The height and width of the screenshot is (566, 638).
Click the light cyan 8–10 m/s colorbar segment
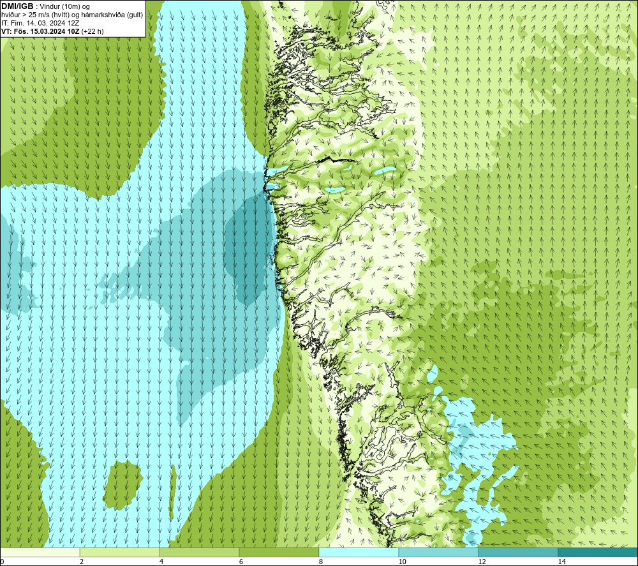click(359, 552)
